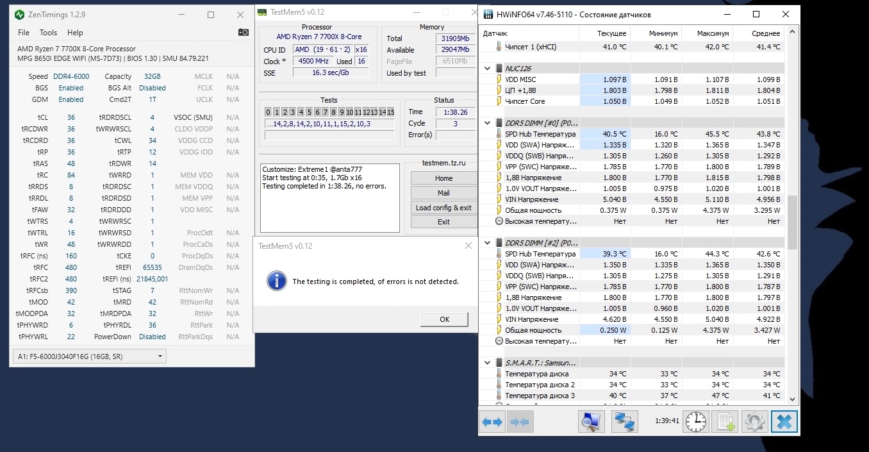Click HWiNFO network monitors icon

pos(624,422)
